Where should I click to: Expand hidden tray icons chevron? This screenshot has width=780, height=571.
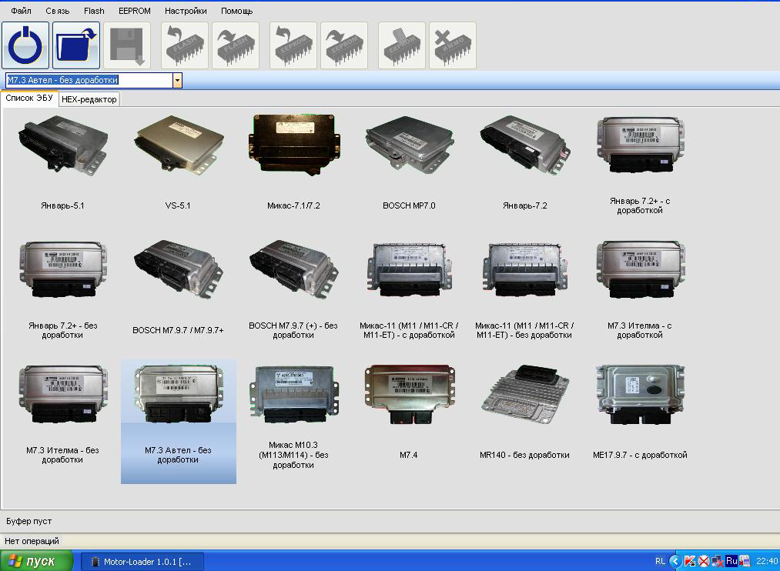coord(675,561)
